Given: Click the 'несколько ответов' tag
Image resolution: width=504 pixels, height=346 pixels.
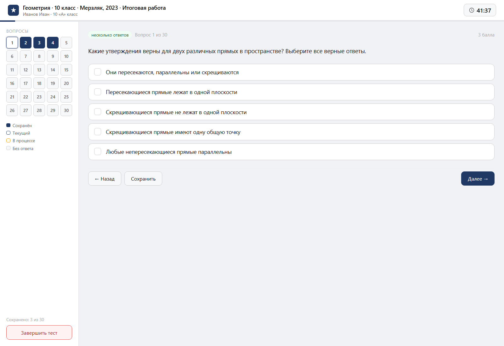Looking at the screenshot, I should tap(110, 35).
